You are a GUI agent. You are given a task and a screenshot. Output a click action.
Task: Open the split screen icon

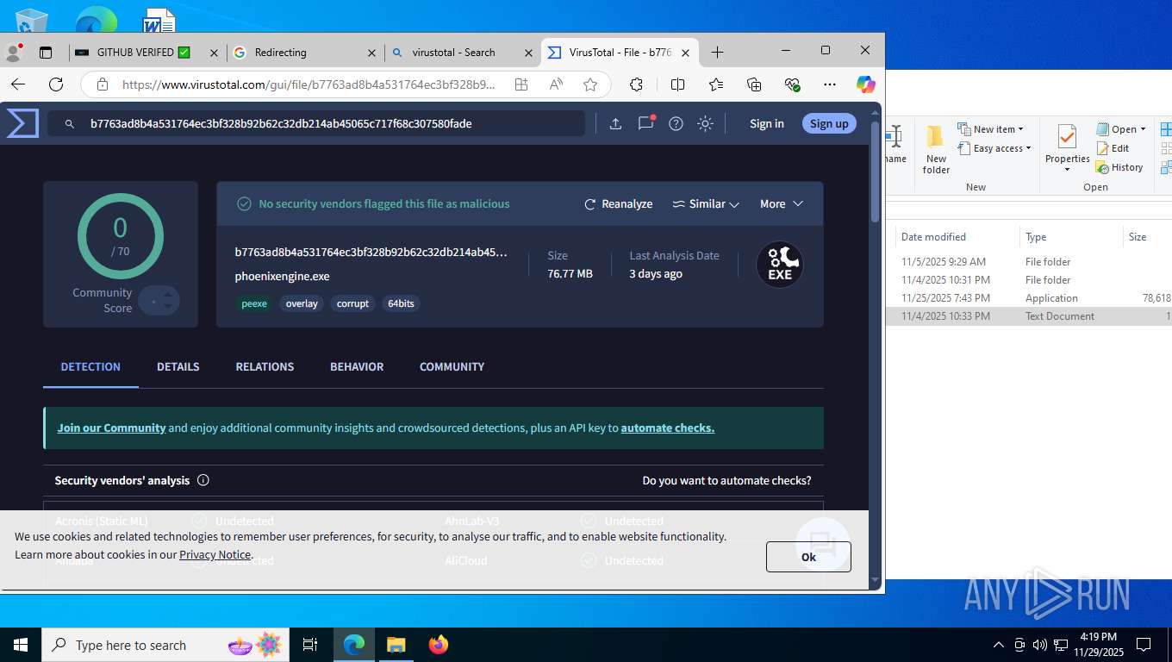tap(677, 84)
